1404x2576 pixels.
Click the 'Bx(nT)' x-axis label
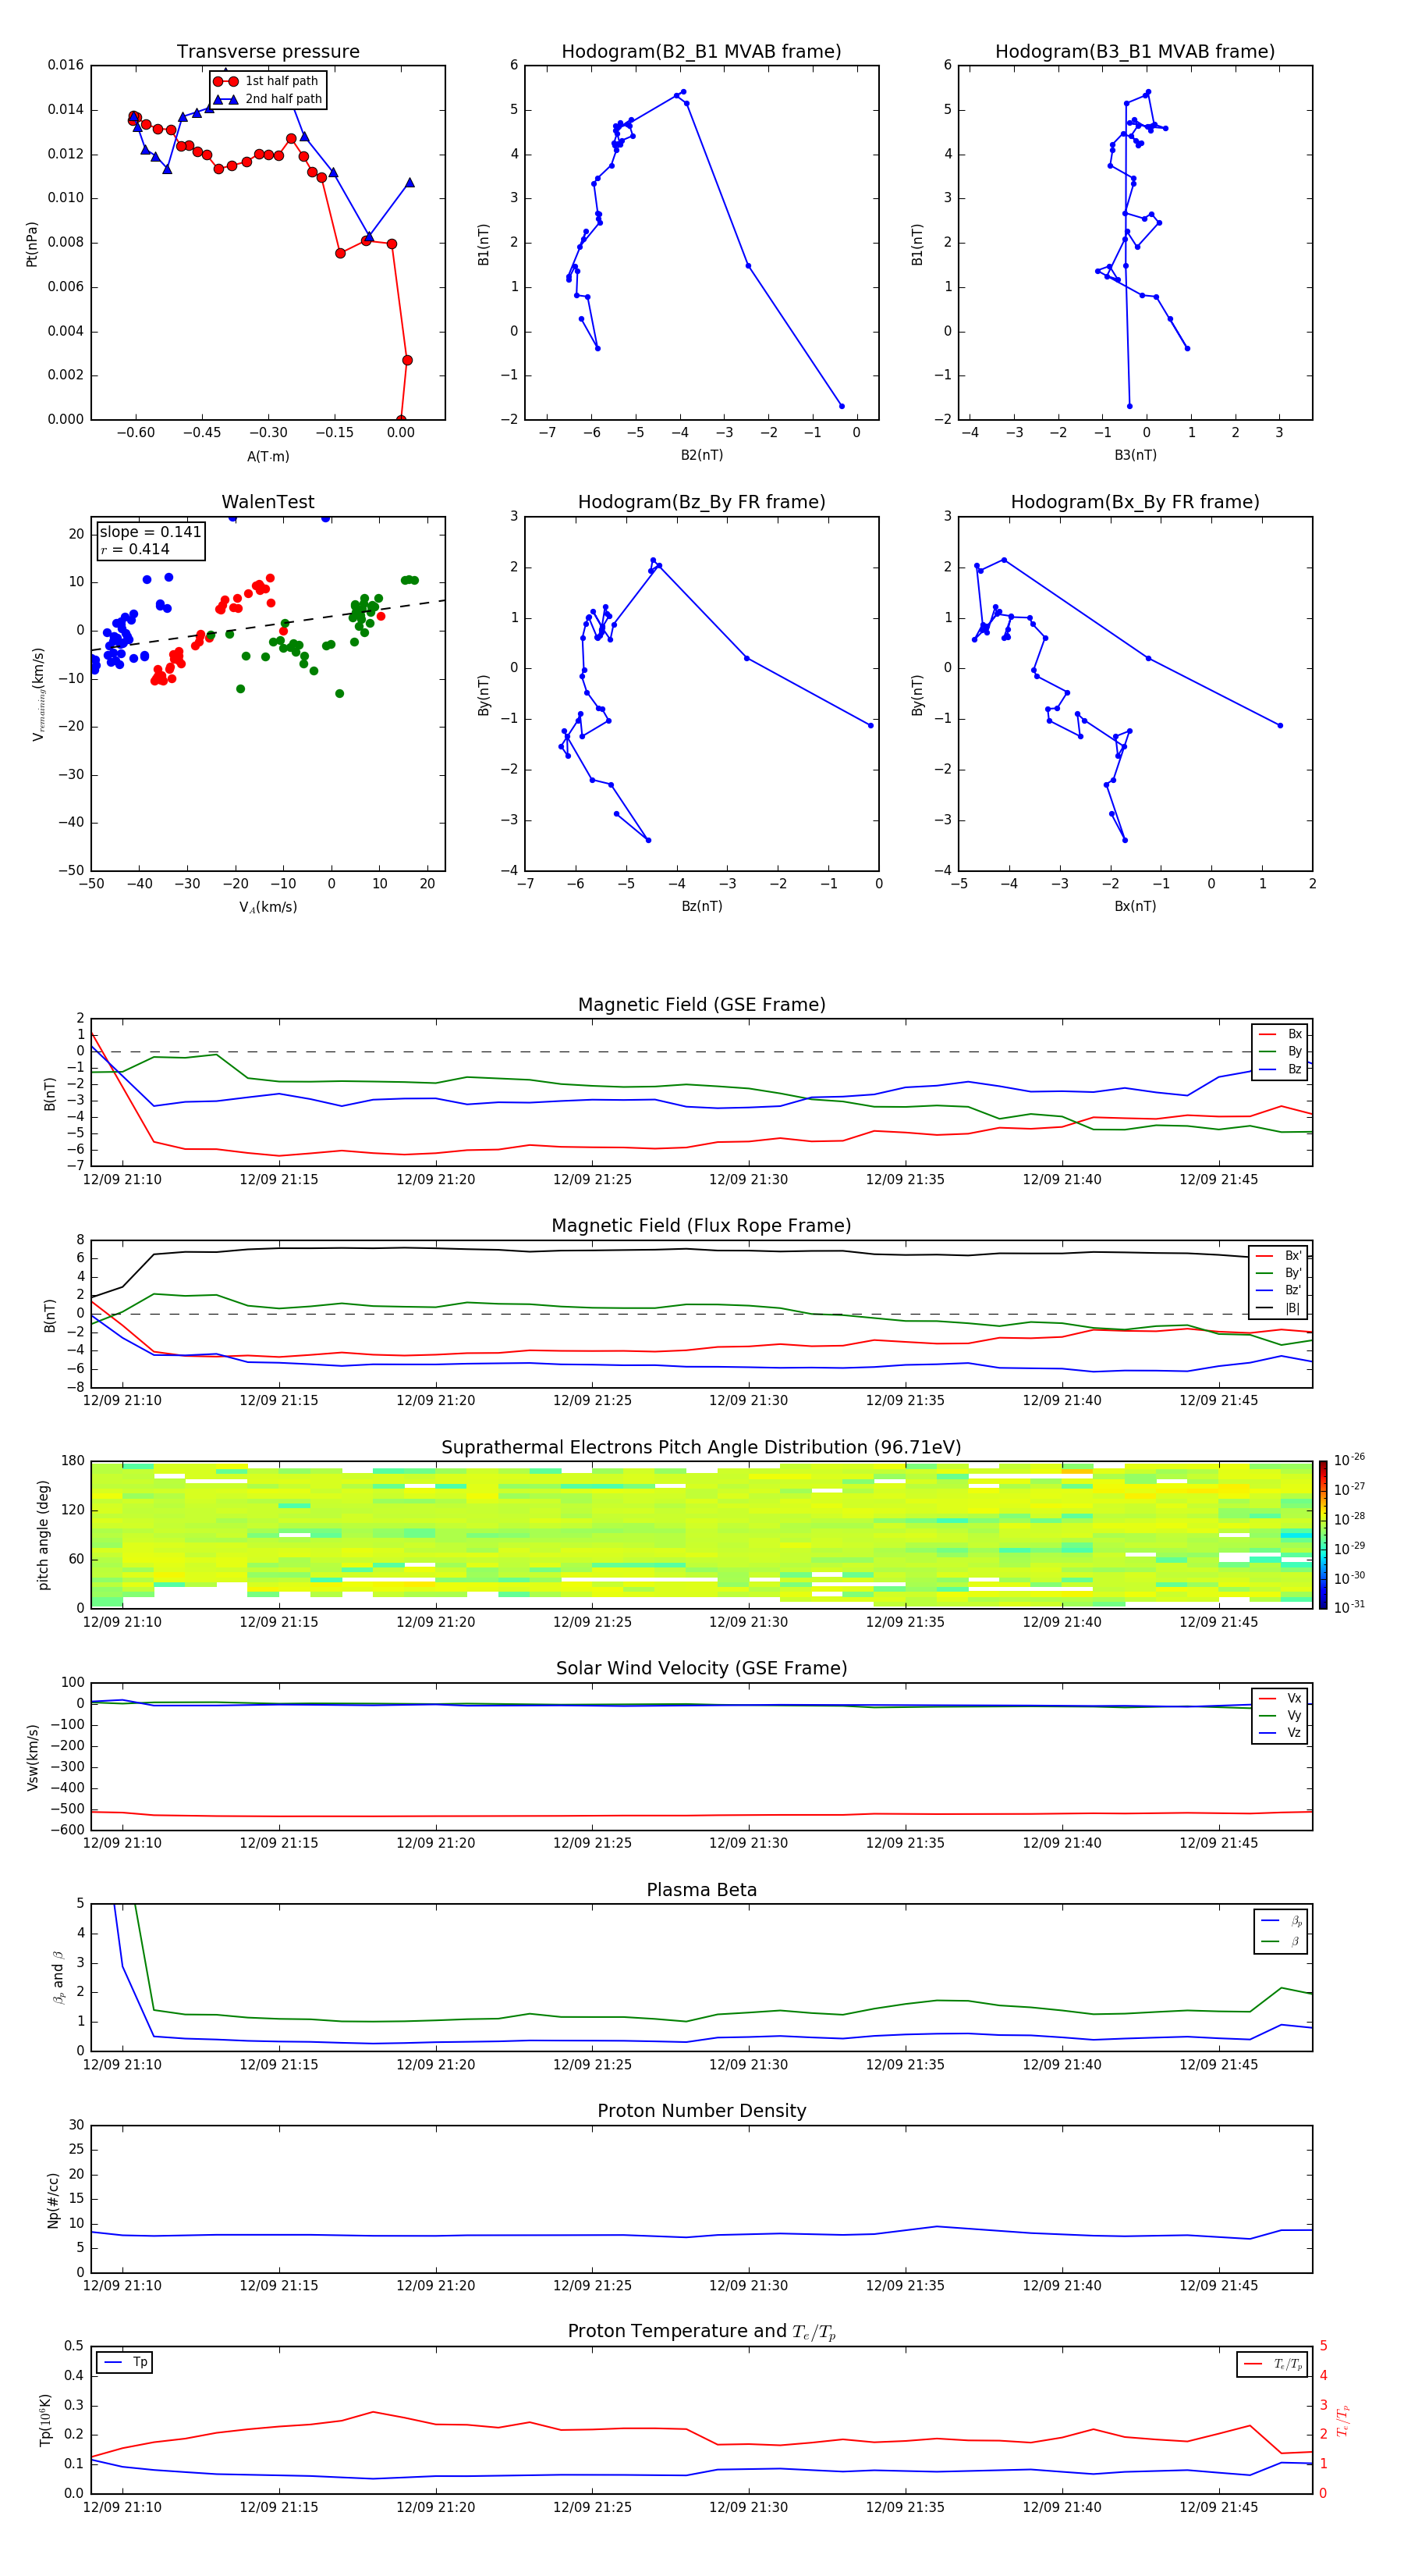[x=1135, y=906]
